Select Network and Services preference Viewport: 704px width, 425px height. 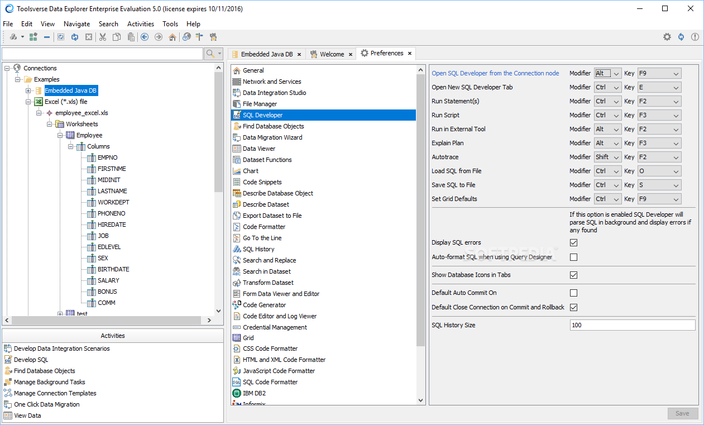click(272, 82)
